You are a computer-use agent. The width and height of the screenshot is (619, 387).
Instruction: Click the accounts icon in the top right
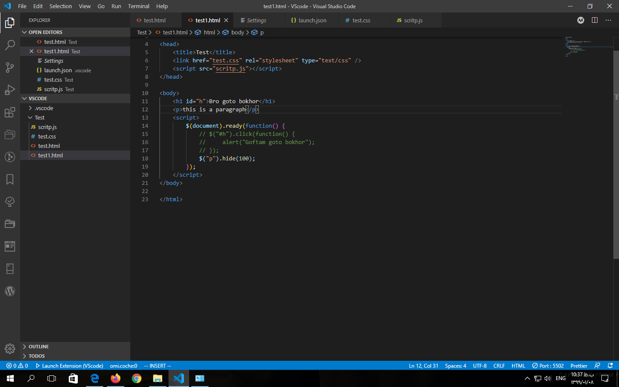click(x=580, y=20)
